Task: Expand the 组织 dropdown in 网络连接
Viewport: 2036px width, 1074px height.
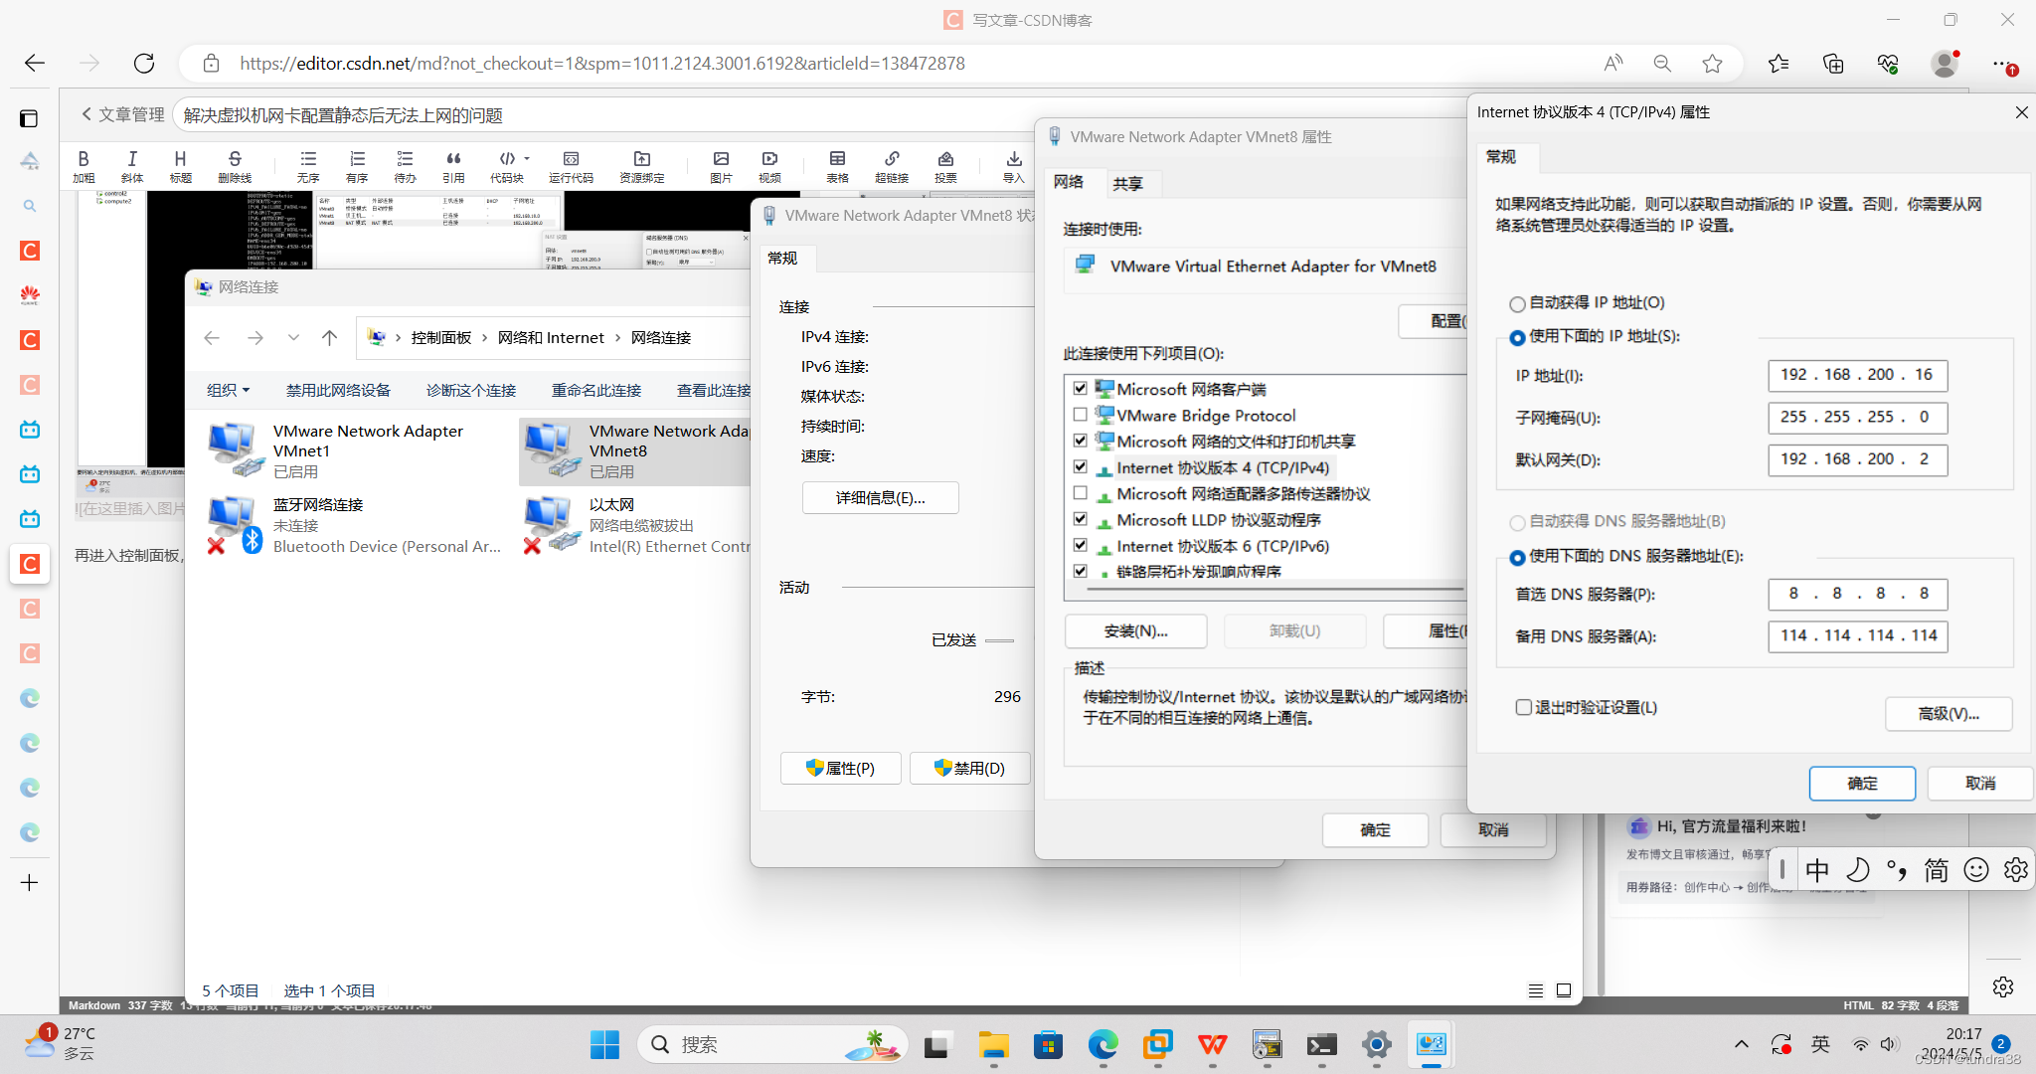Action: [x=229, y=391]
